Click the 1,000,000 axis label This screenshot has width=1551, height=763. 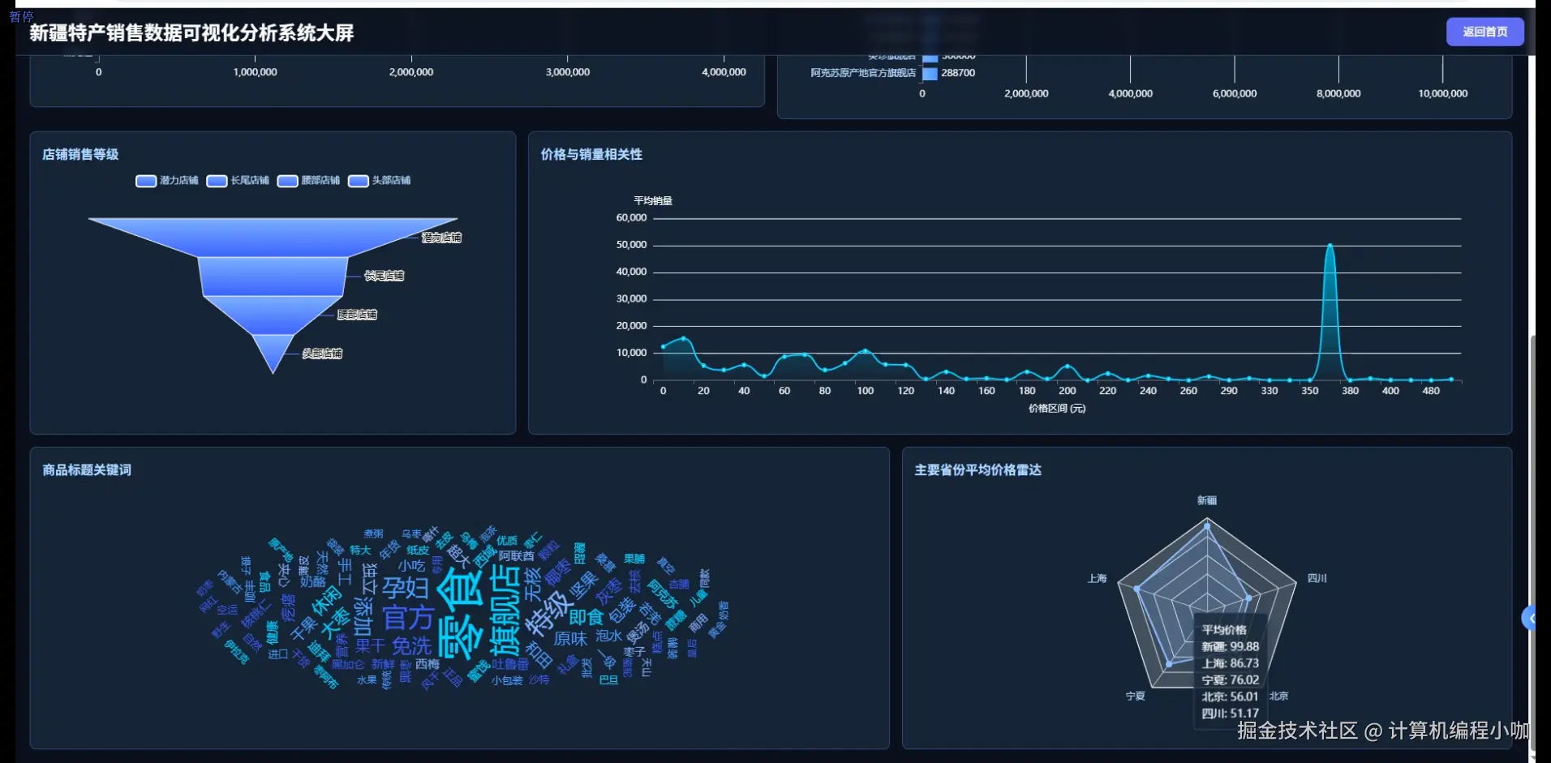tap(255, 72)
